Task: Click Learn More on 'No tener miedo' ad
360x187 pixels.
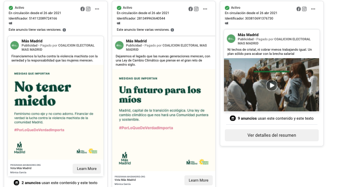Action: point(87,168)
